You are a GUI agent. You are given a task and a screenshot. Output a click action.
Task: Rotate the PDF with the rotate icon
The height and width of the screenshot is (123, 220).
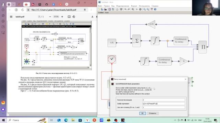74,17
